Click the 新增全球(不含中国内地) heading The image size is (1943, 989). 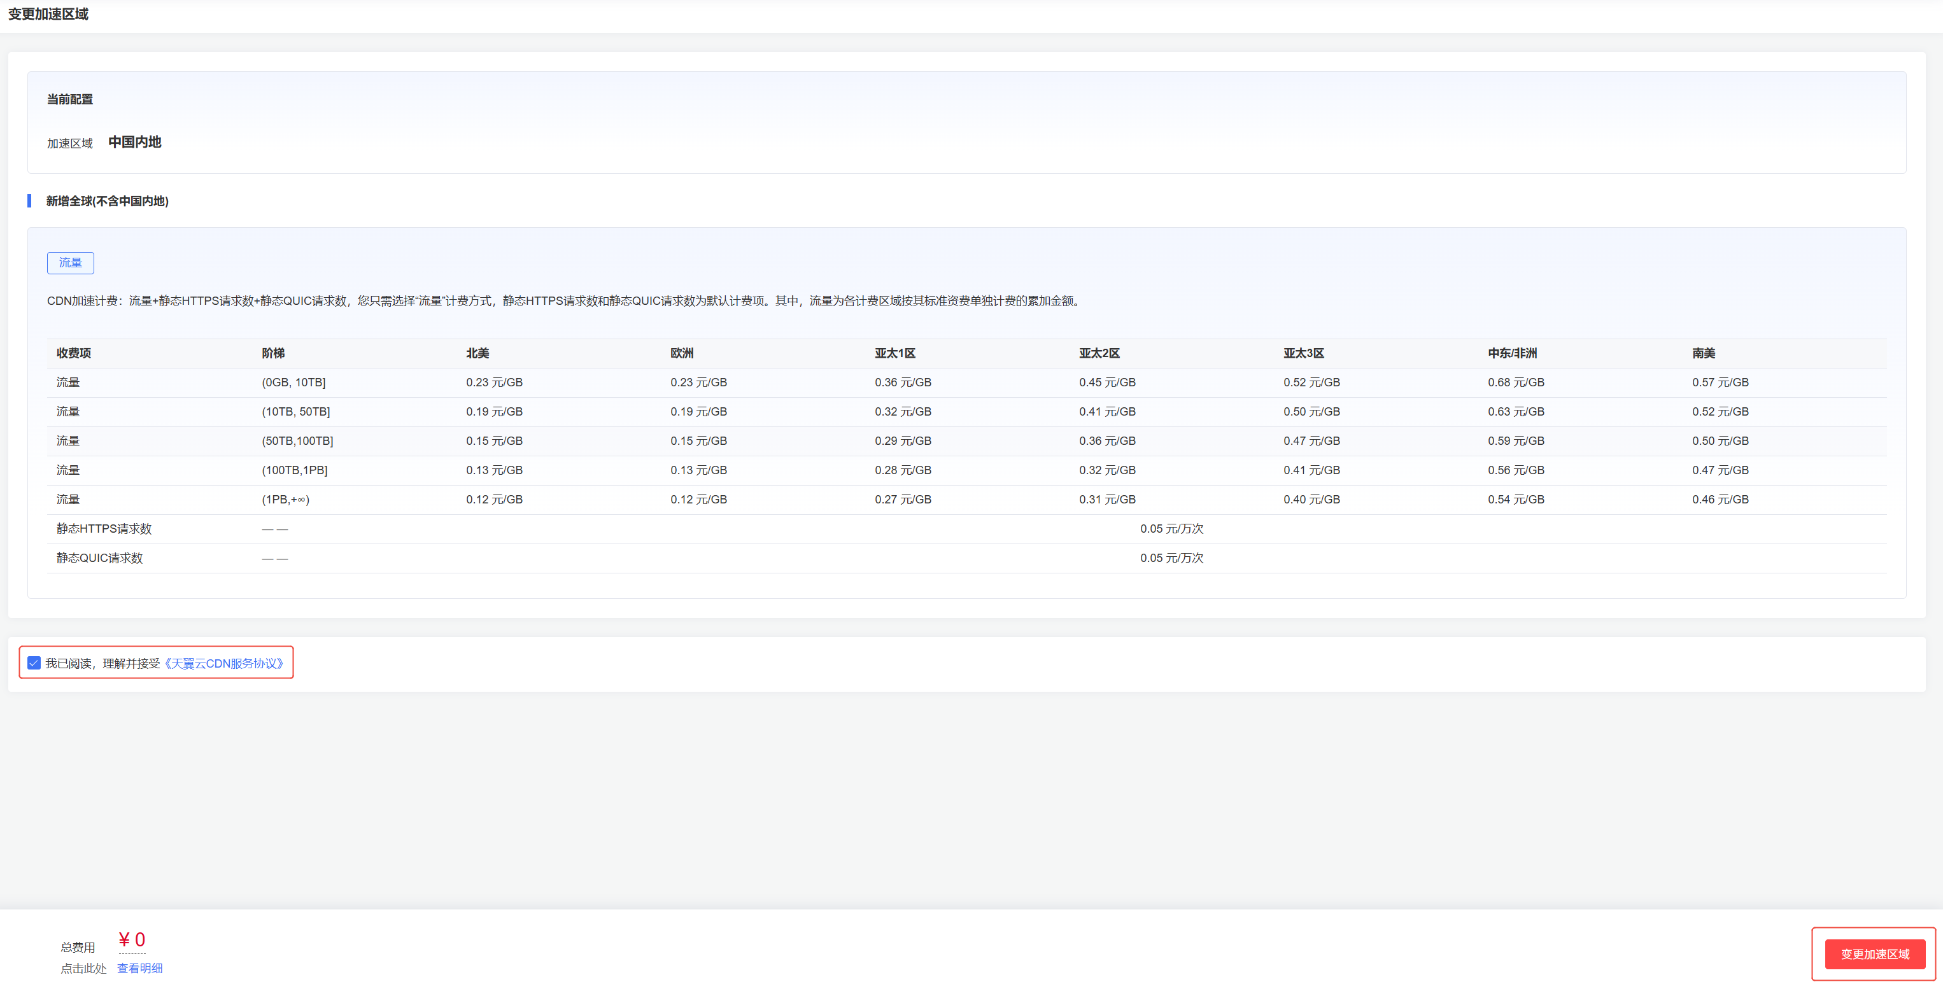click(x=107, y=201)
